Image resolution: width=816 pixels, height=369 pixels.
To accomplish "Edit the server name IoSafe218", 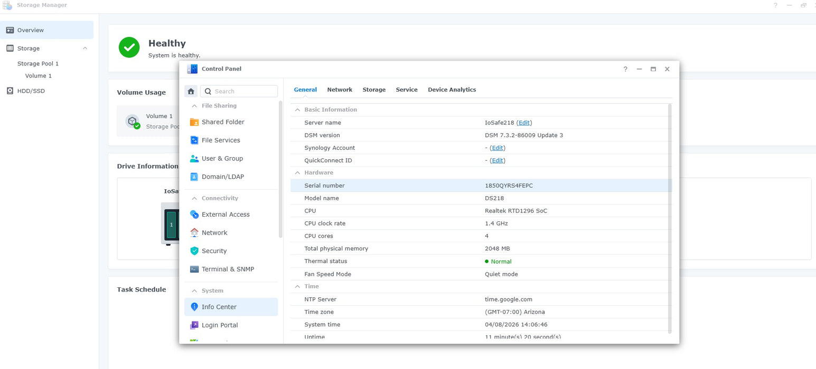I will tap(524, 123).
